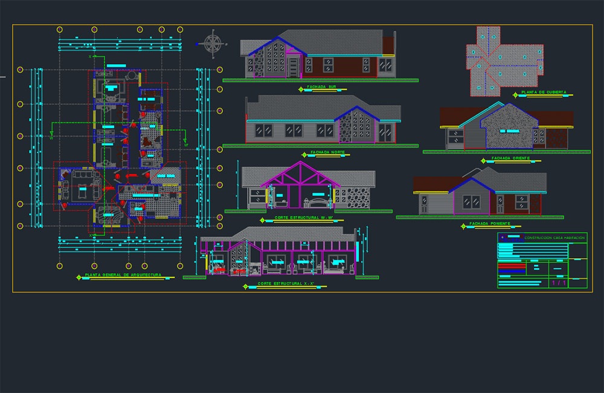Click the compass rose north symbol
This screenshot has height=393, width=604.
click(213, 44)
